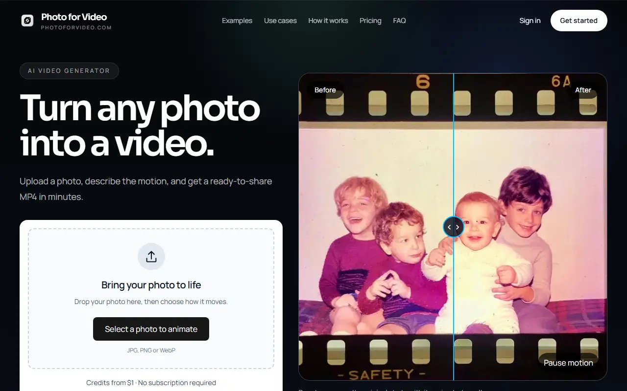
Task: Click the "JPG, PNG or WebP" text
Action: 151,350
